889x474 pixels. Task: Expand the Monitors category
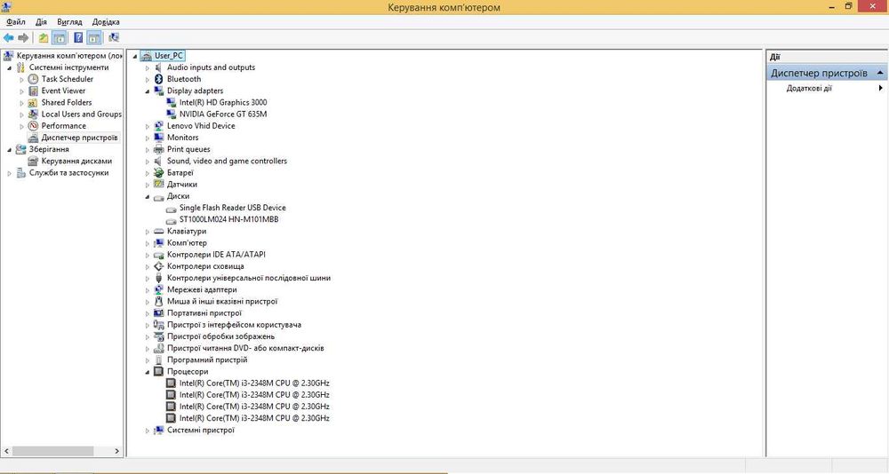[148, 138]
